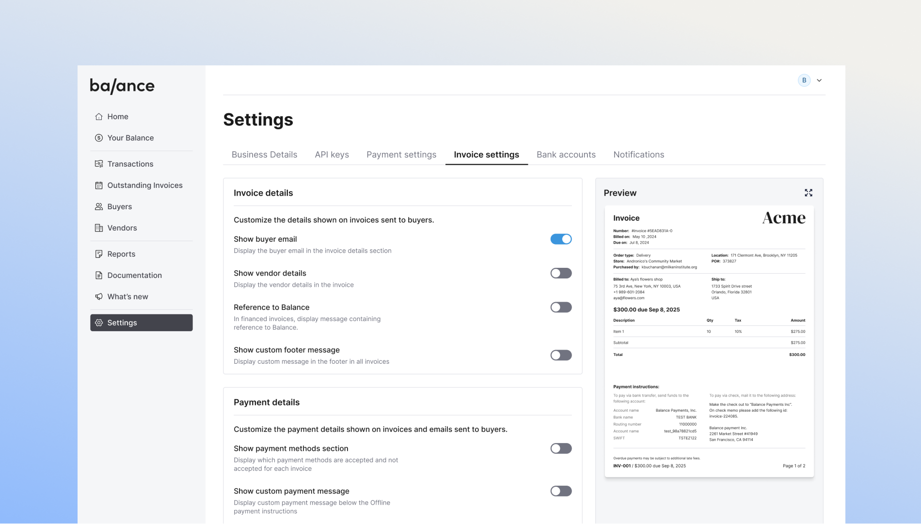Click the Reports icon in sidebar

pos(99,254)
